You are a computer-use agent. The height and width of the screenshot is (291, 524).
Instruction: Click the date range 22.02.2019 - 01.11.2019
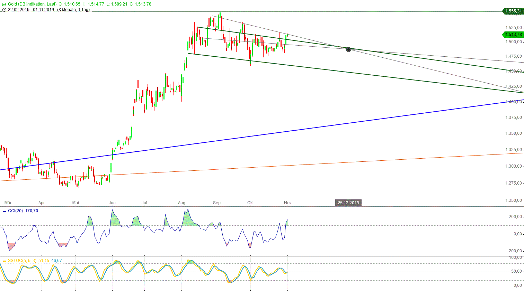click(31, 10)
